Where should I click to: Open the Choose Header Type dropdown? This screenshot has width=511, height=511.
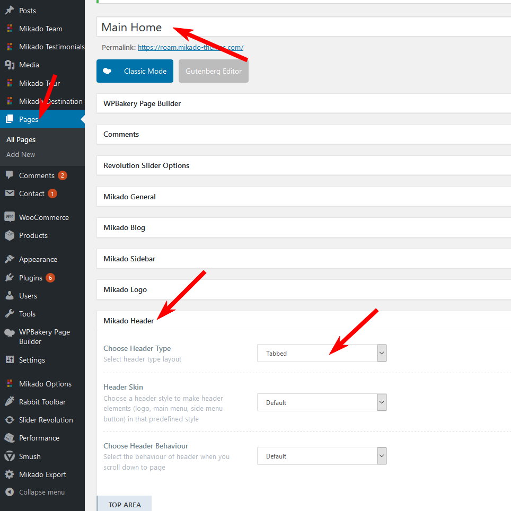tap(322, 353)
